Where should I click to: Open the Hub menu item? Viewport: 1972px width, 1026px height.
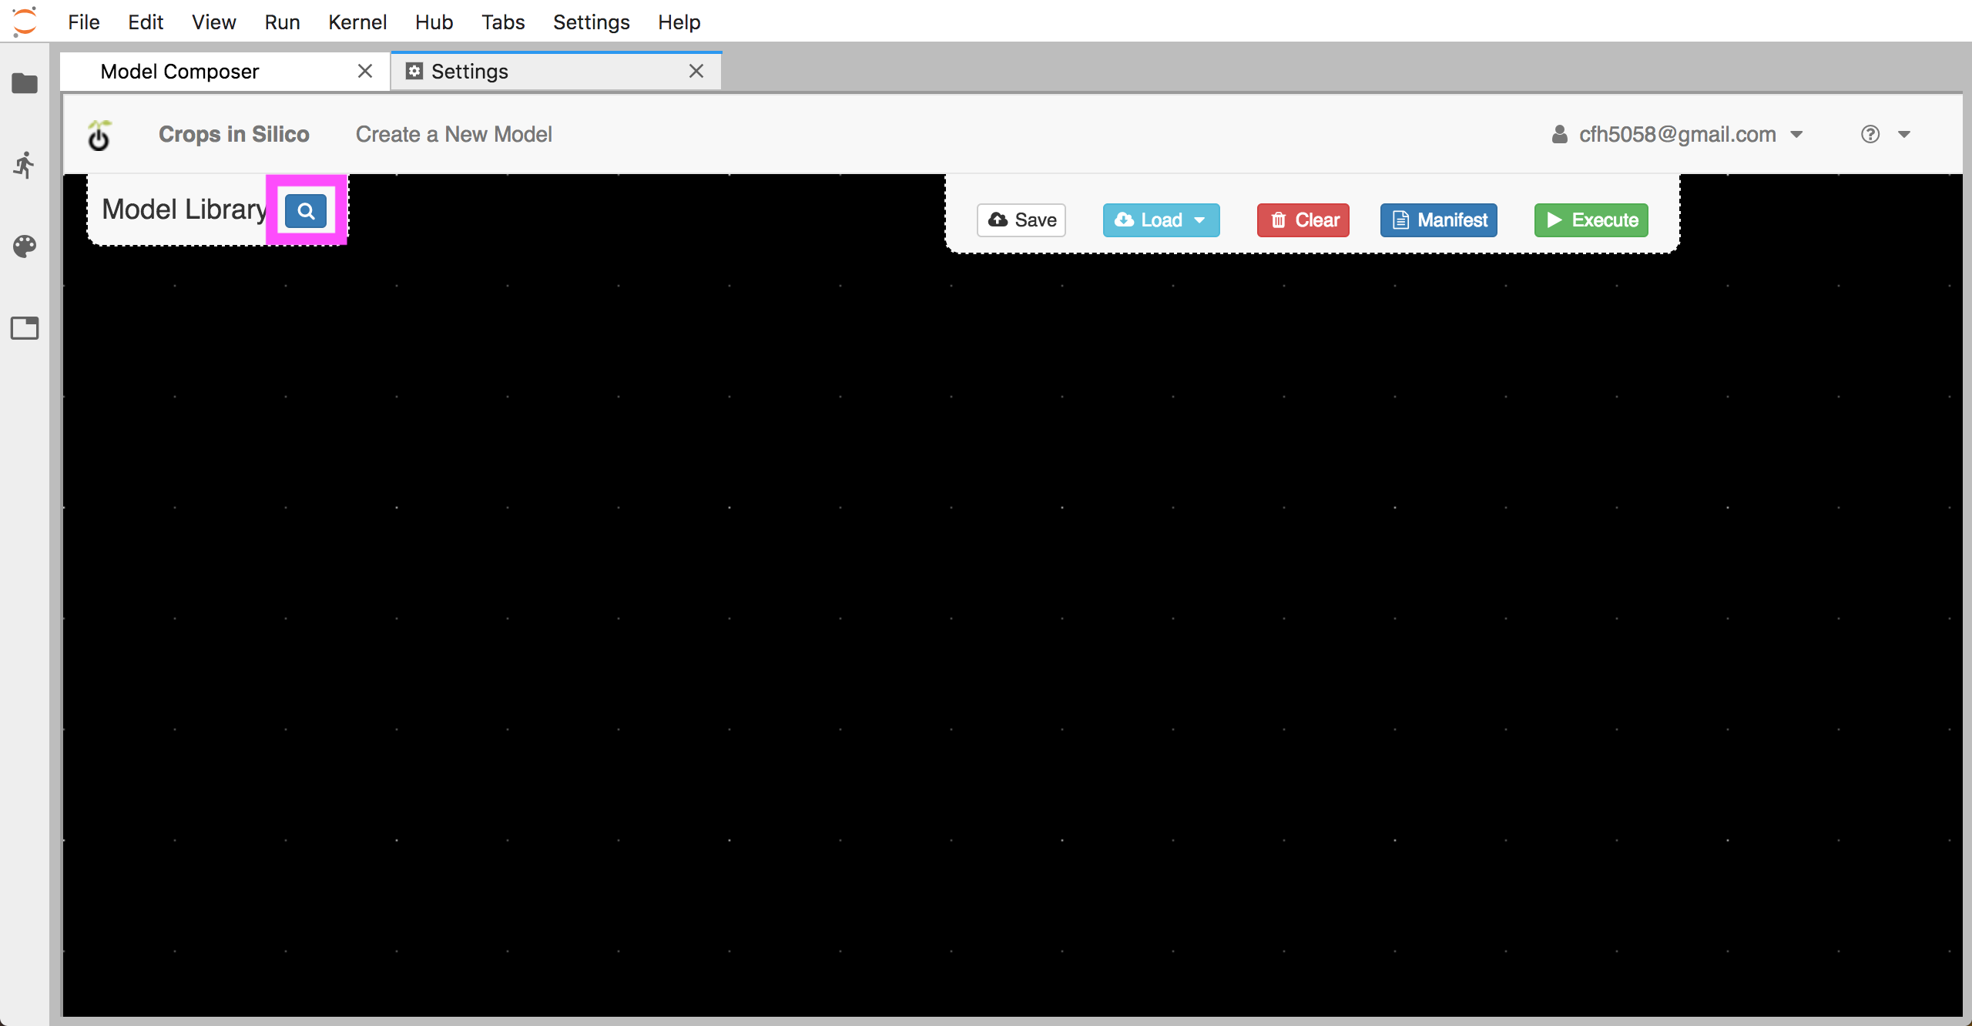(433, 21)
